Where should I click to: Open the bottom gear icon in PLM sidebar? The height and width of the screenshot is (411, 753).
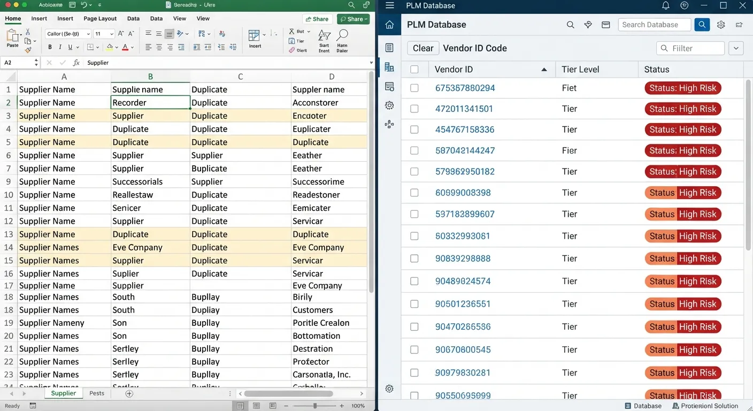389,389
